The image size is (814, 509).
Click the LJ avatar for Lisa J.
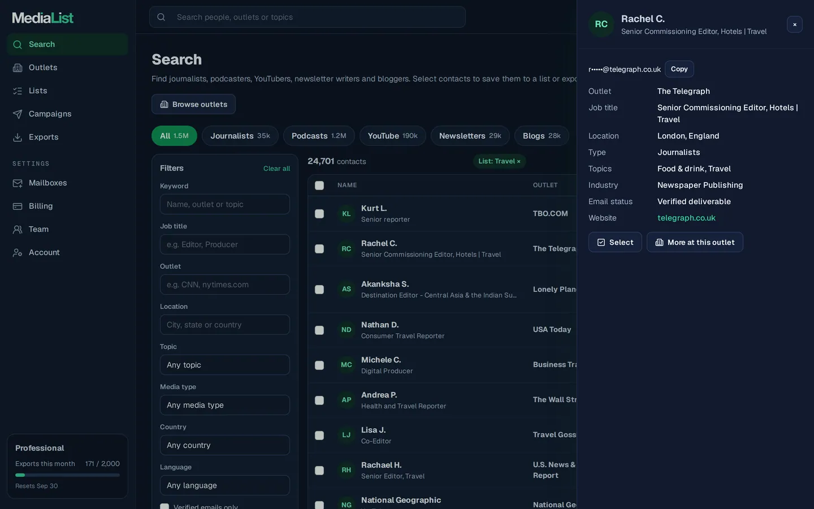347,435
